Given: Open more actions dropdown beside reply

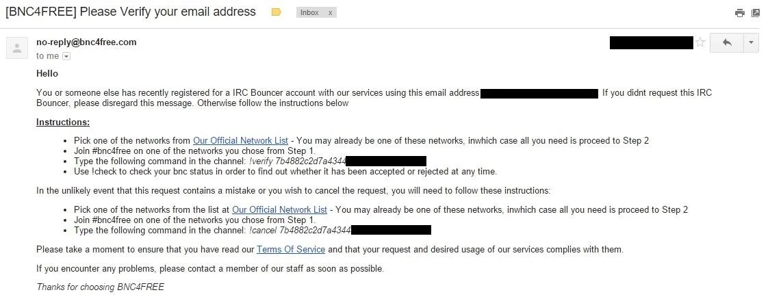Looking at the screenshot, I should click(x=752, y=42).
